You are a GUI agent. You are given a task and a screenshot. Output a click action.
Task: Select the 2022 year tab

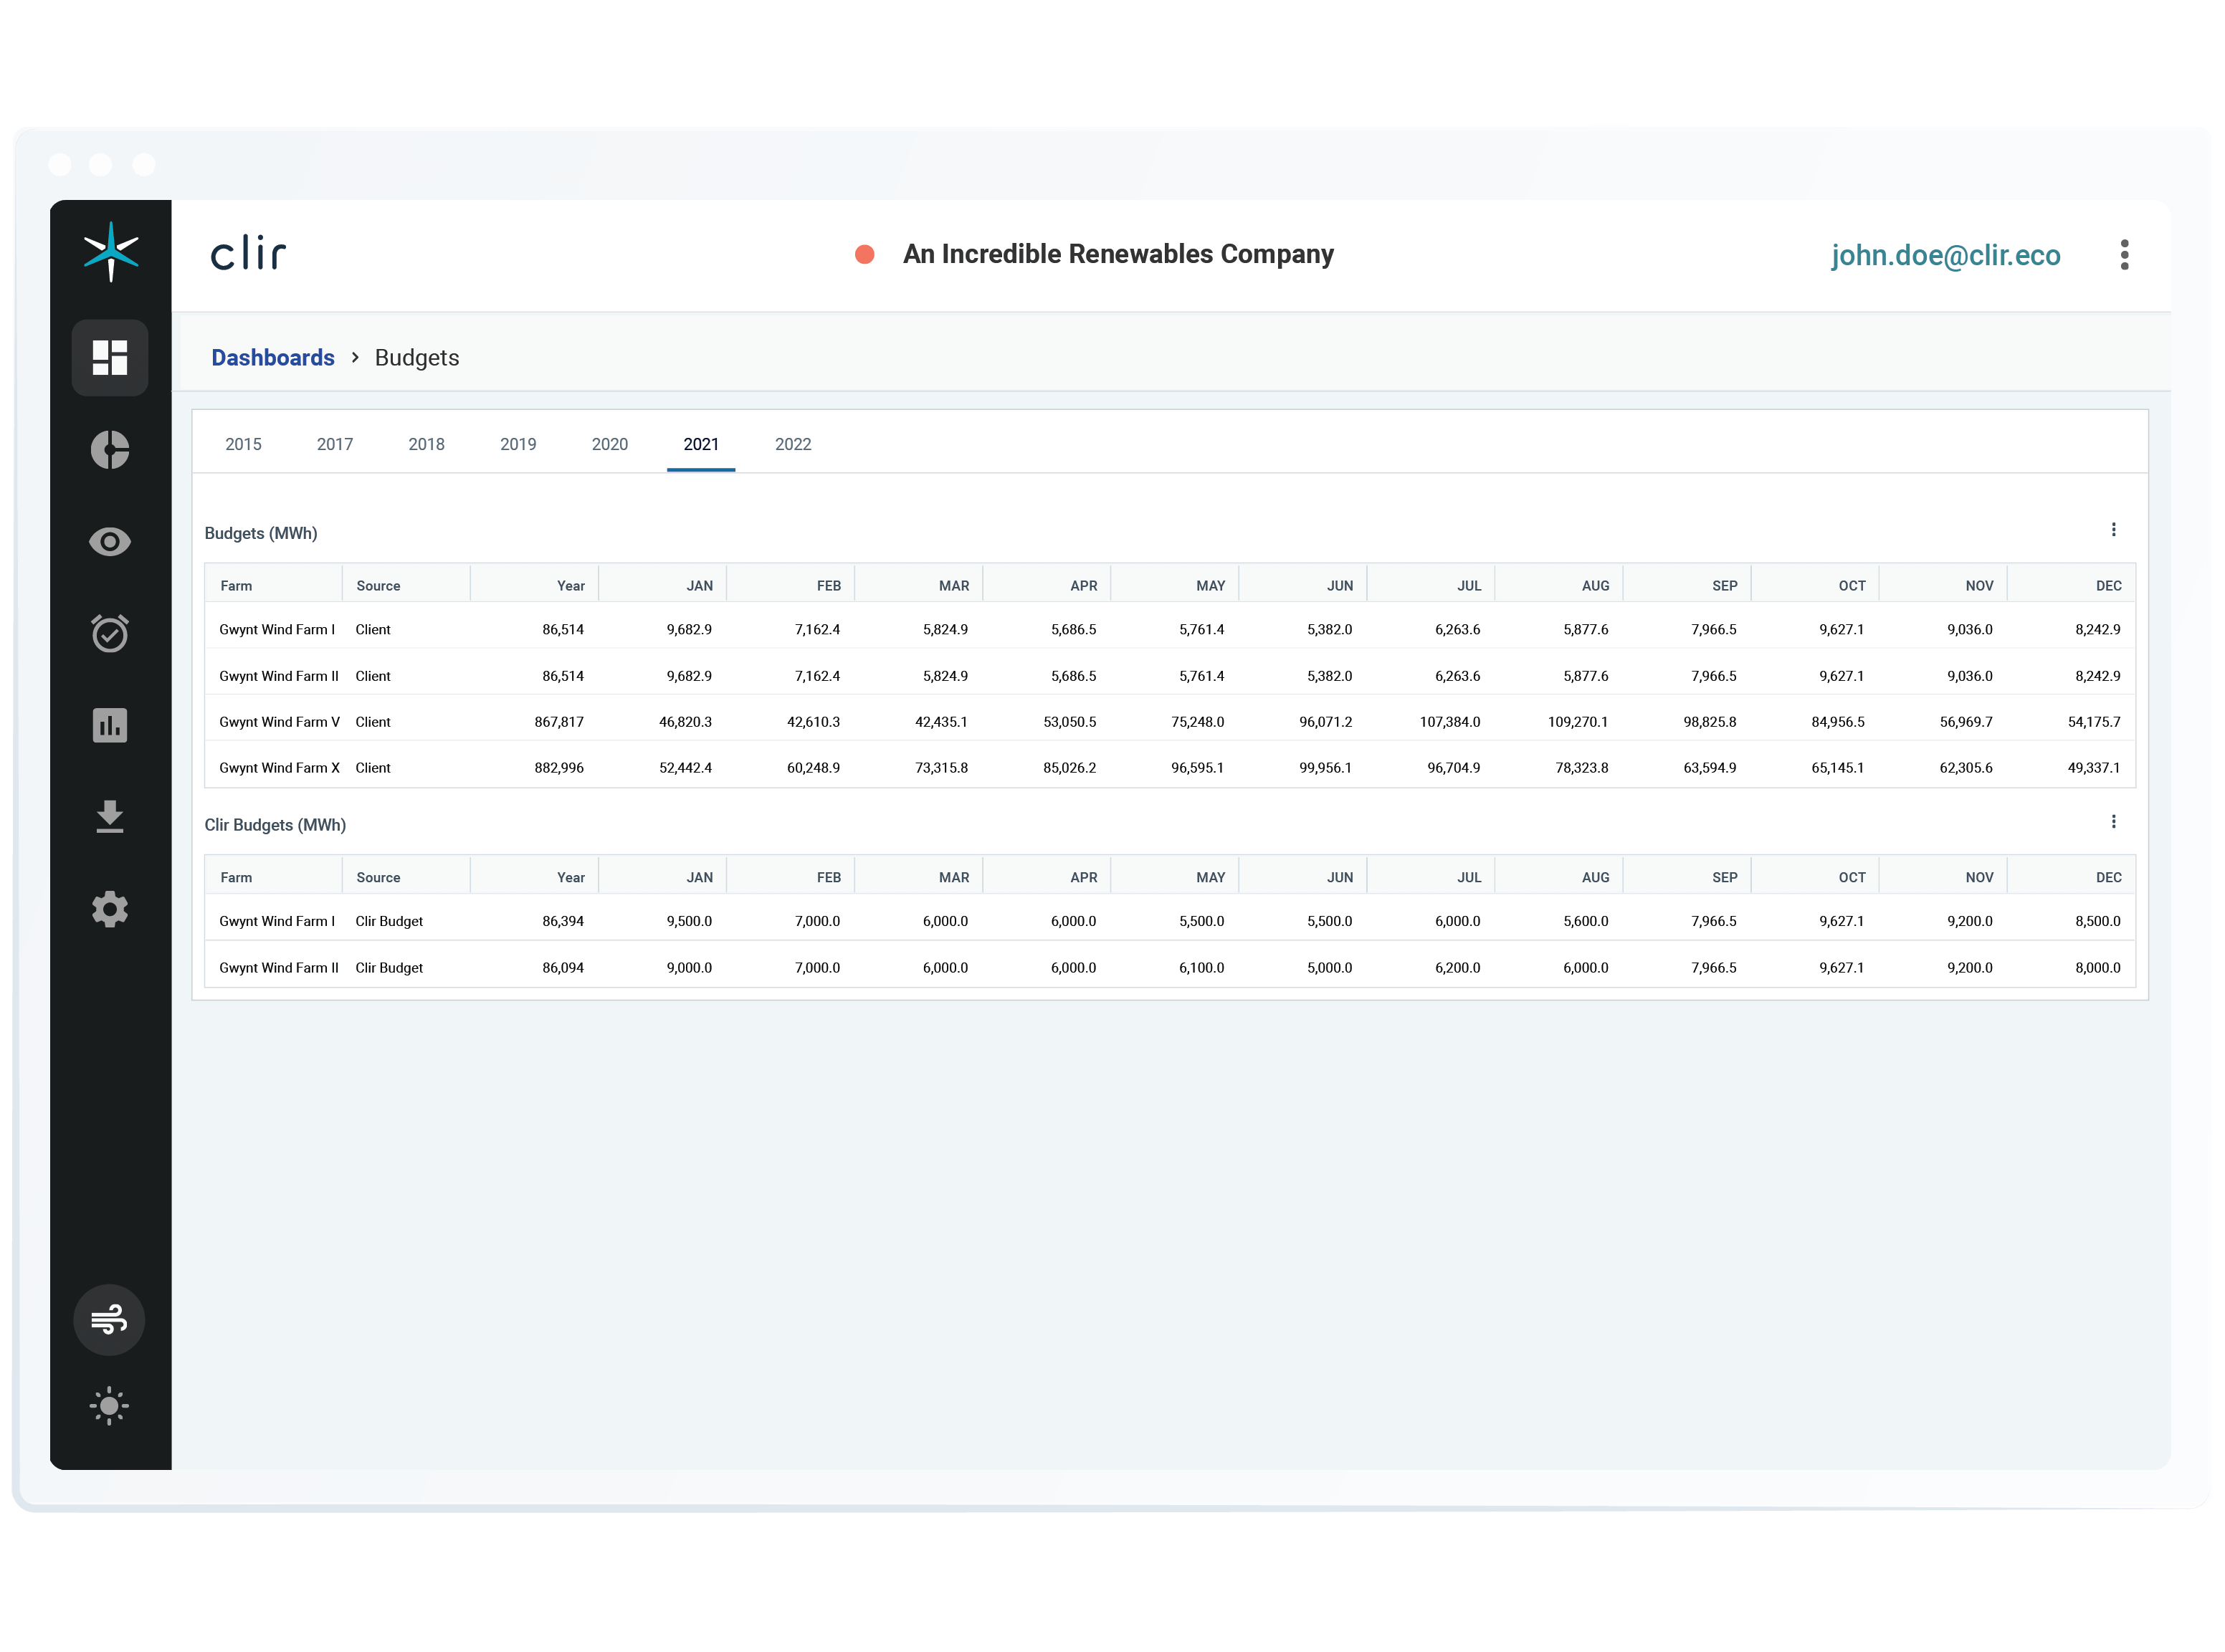pyautogui.click(x=792, y=444)
